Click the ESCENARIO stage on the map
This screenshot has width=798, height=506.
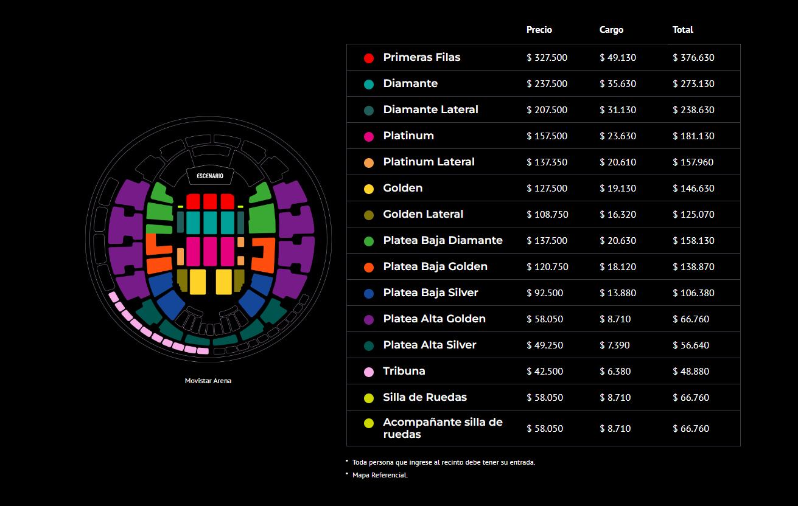209,176
